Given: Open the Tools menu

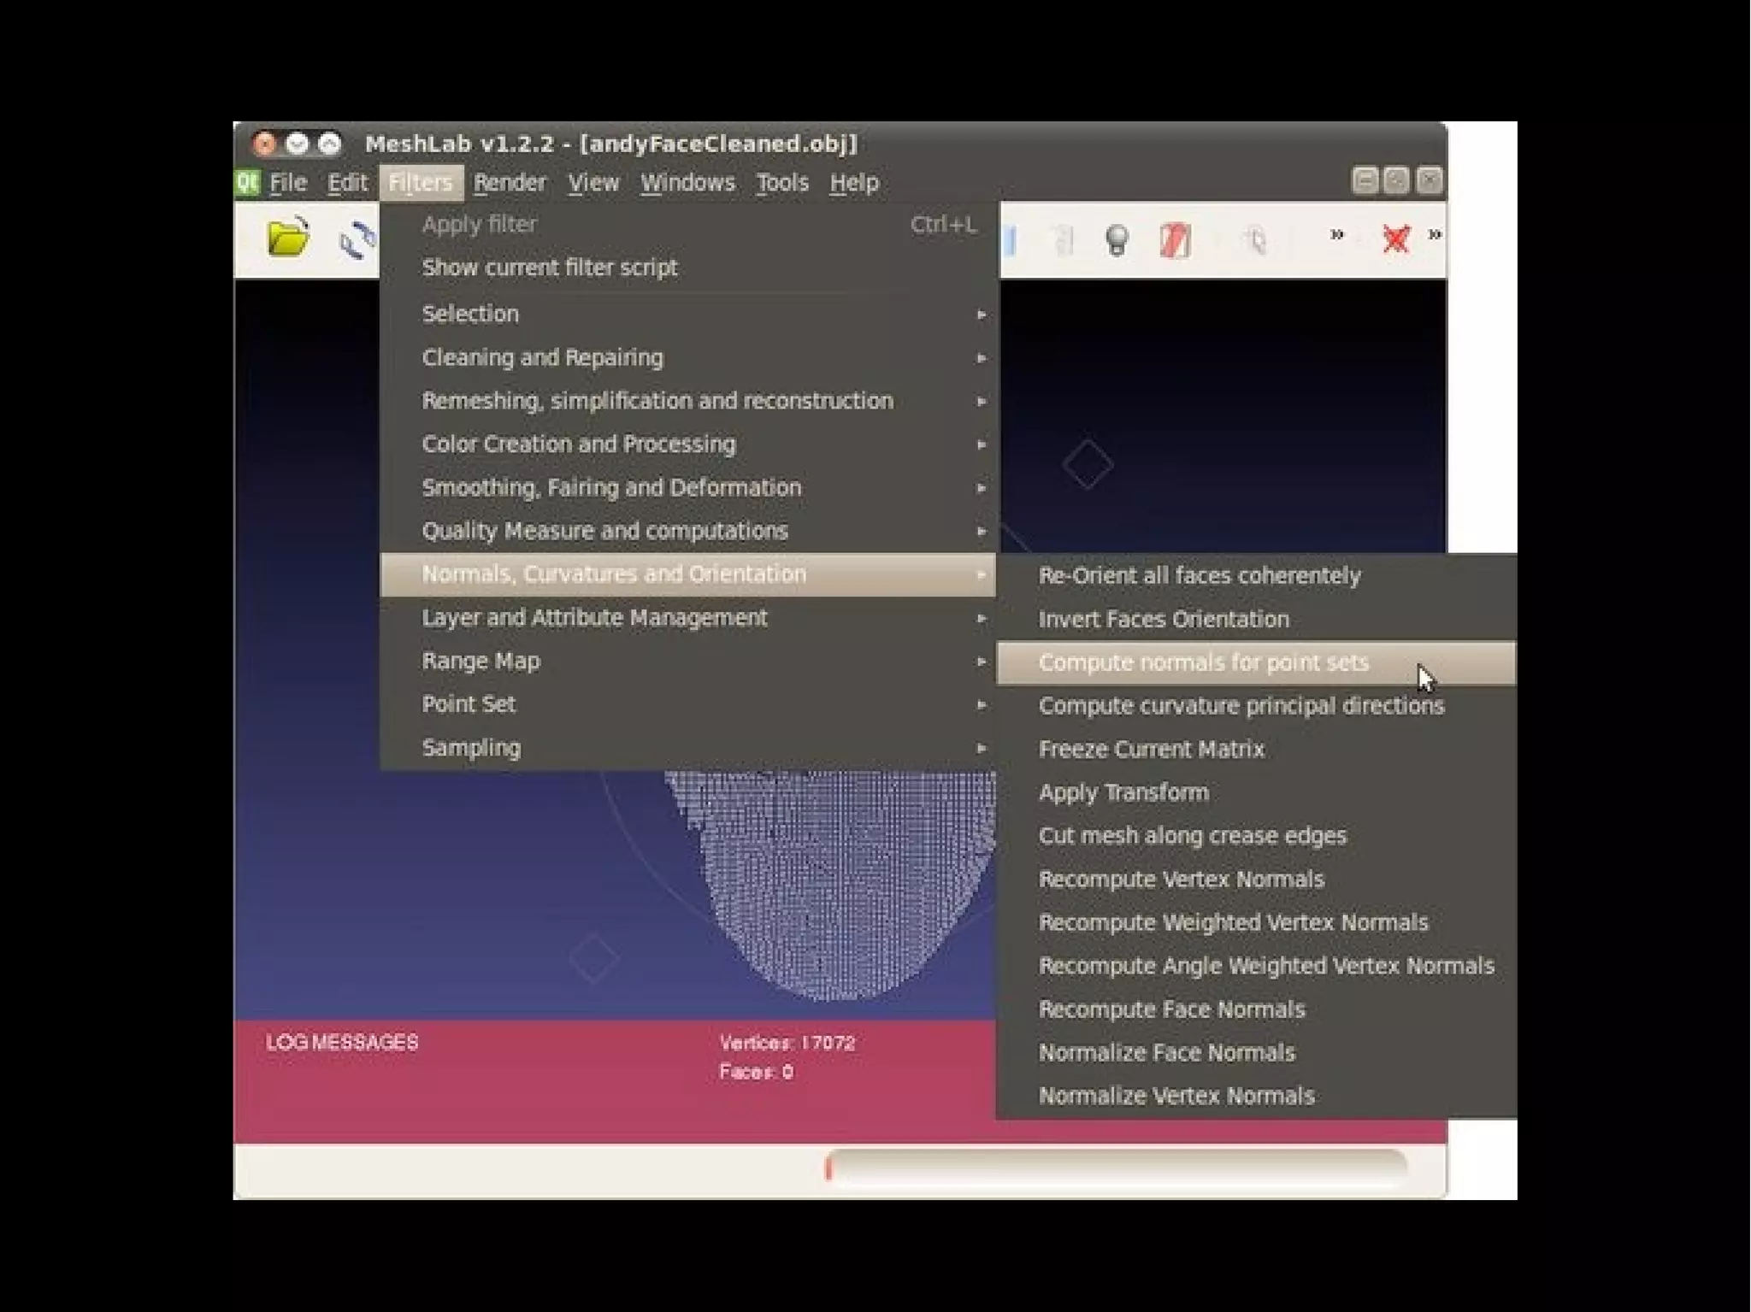Looking at the screenshot, I should 781,183.
